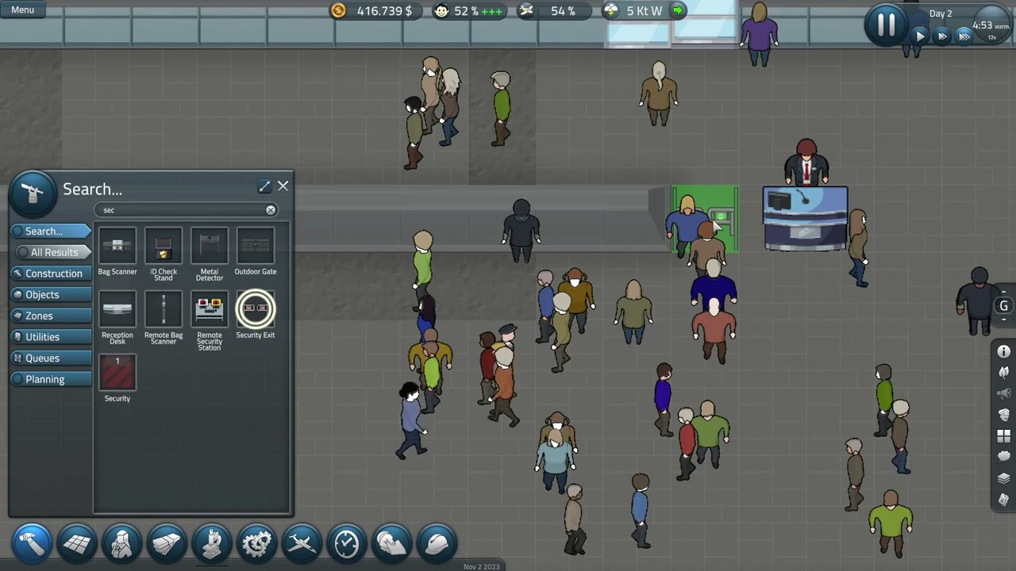Set game speed to normal play
Screen dimensions: 1016x571
click(x=920, y=36)
